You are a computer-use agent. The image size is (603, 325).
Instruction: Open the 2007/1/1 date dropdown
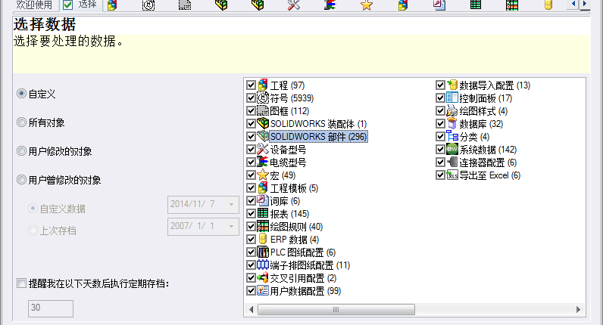coord(232,226)
